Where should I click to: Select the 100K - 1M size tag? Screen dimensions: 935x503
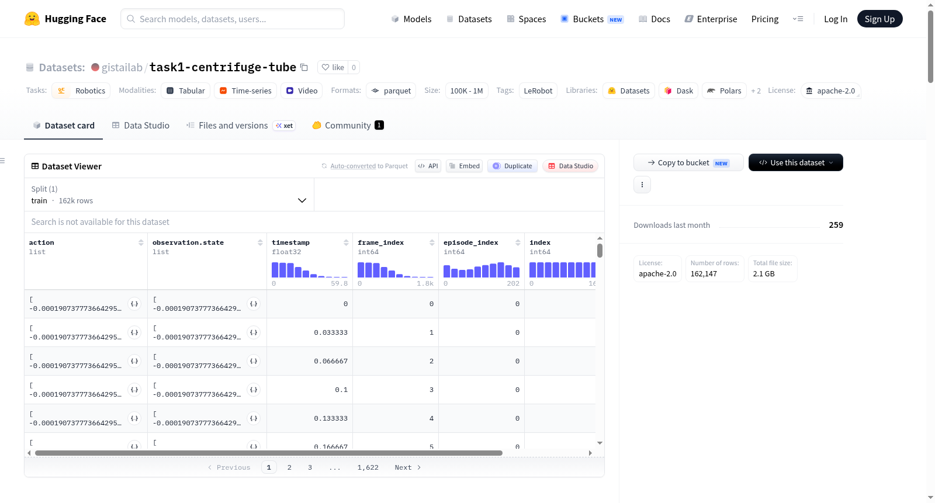coord(466,91)
